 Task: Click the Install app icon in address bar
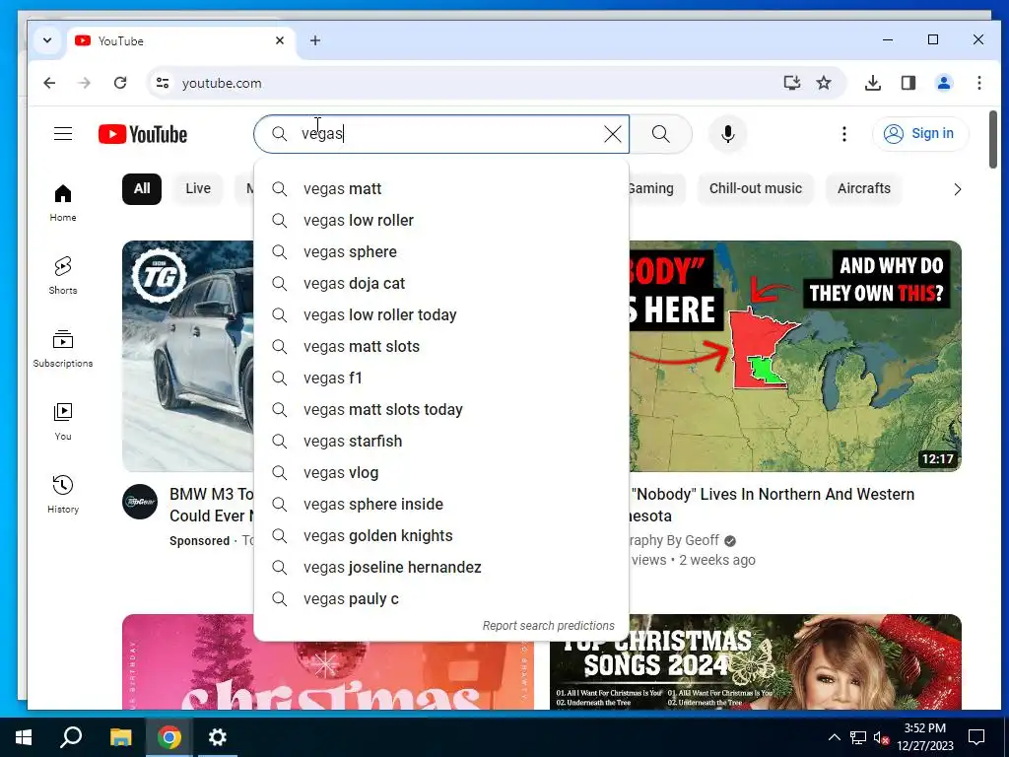click(x=791, y=83)
